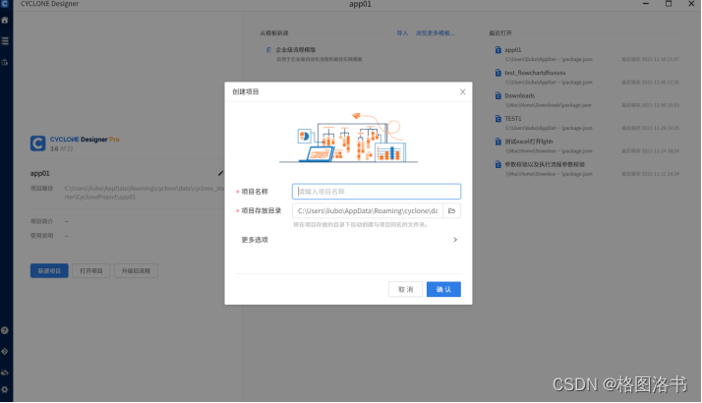Expand the 更多选项 chevron arrow
The height and width of the screenshot is (403, 702).
click(455, 240)
